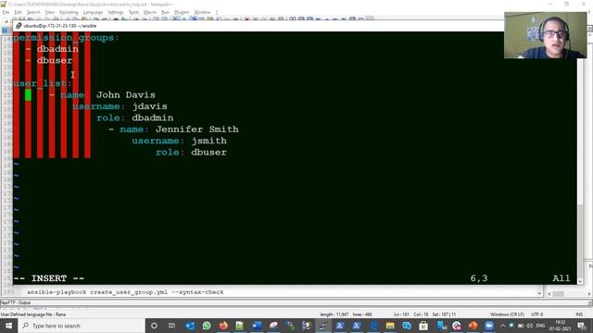The width and height of the screenshot is (593, 333).
Task: Click the terminal scrollbar down arrow
Action: [581, 281]
